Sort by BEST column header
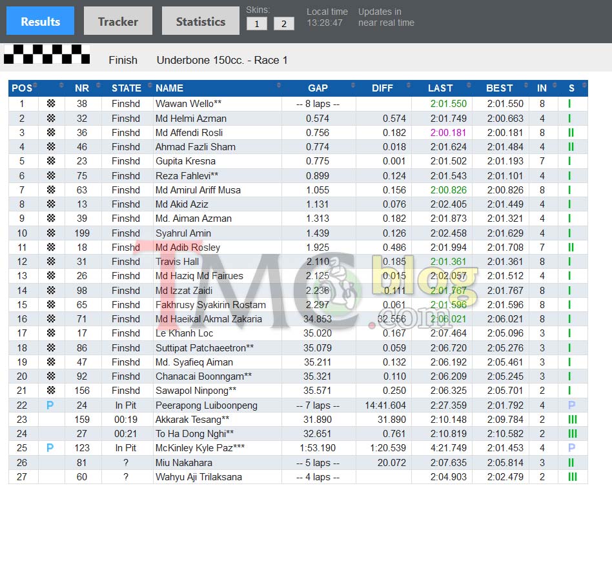The height and width of the screenshot is (575, 612). click(x=499, y=88)
